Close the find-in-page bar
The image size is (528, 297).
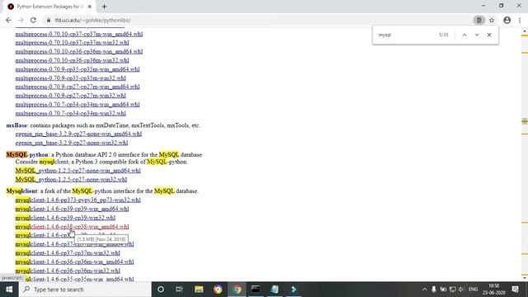pos(489,35)
